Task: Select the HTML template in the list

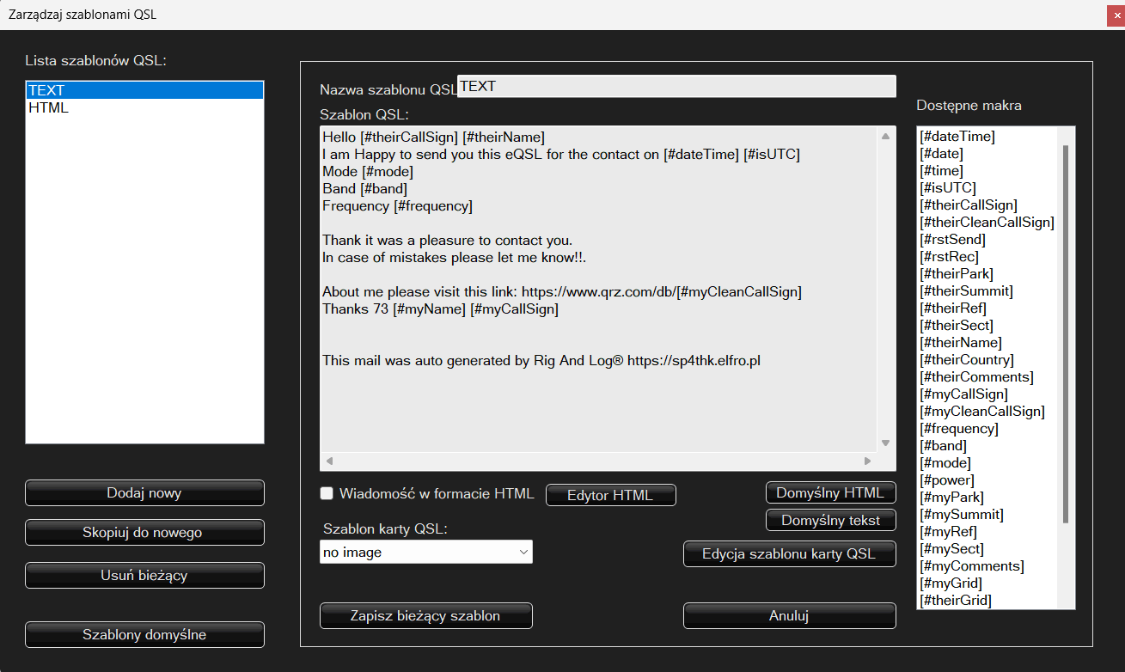Action: [x=144, y=108]
